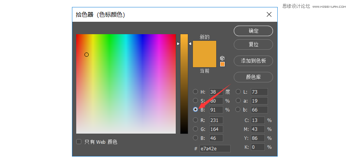
Task: Click the blue field showing 46
Action: click(216, 138)
